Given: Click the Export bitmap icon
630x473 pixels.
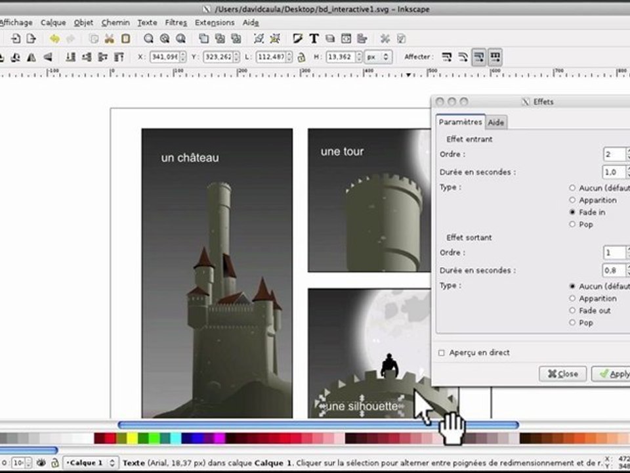Looking at the screenshot, I should pyautogui.click(x=31, y=39).
